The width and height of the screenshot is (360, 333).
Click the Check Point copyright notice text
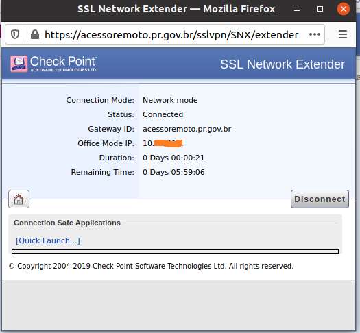[x=151, y=266]
